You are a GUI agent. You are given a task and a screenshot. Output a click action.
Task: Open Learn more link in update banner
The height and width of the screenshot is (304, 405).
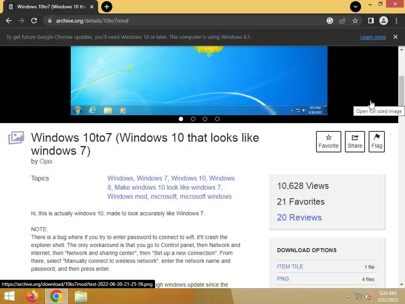pyautogui.click(x=373, y=37)
